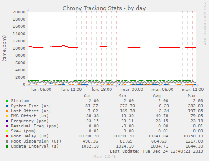The width and height of the screenshot is (209, 161).
Task: Select the Last Offset (us) label
Action: pos(31,111)
